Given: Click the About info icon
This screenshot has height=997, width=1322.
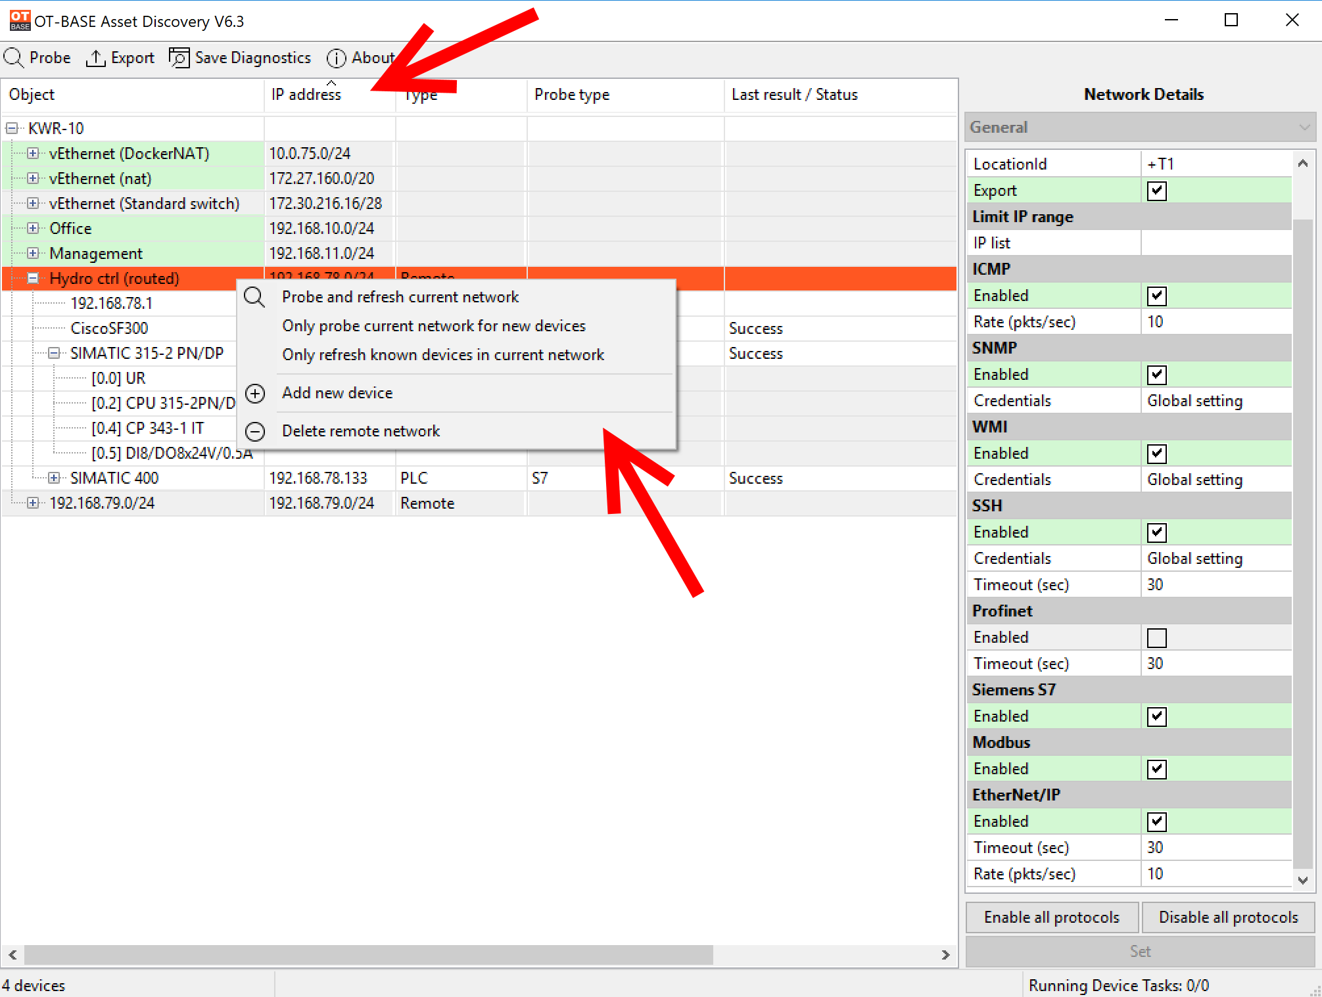Looking at the screenshot, I should coord(336,58).
